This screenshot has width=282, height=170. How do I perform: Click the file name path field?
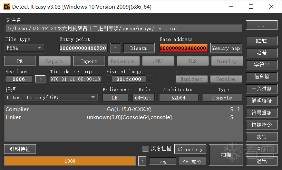124,29
